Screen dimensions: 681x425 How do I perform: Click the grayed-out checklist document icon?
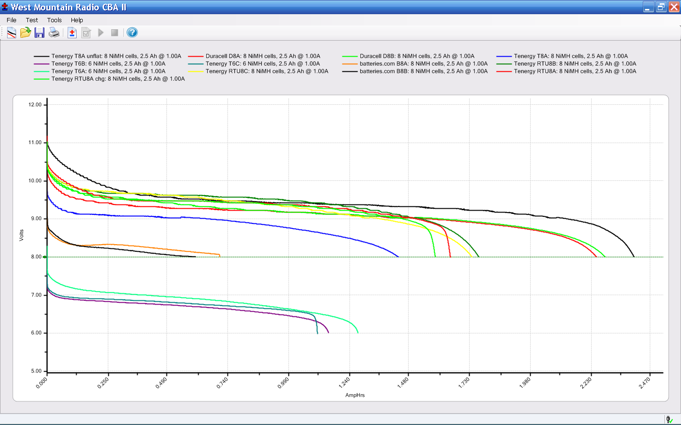pos(86,33)
